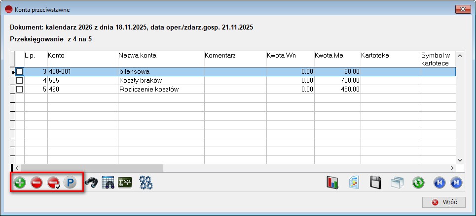
Task: Open the sum calculation icon
Action: click(x=125, y=183)
